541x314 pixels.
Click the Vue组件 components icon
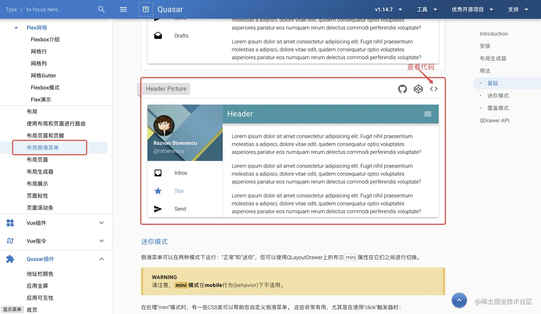point(10,223)
